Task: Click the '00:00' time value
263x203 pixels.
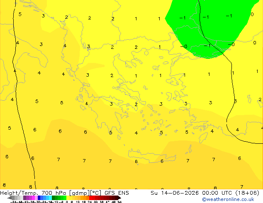Action: 210,193
